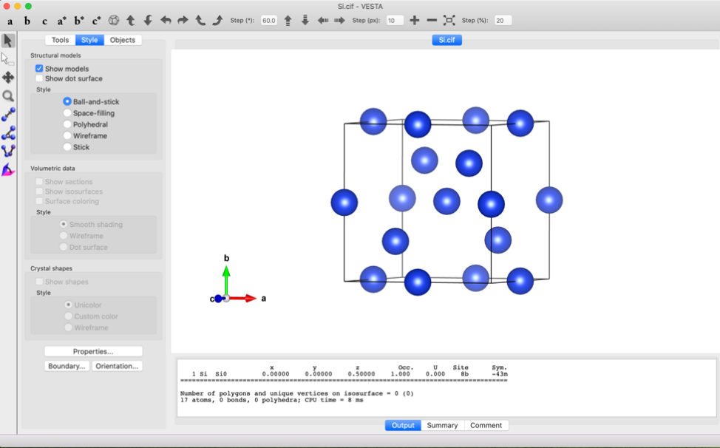Enable Show dot surface checkbox

coord(39,78)
